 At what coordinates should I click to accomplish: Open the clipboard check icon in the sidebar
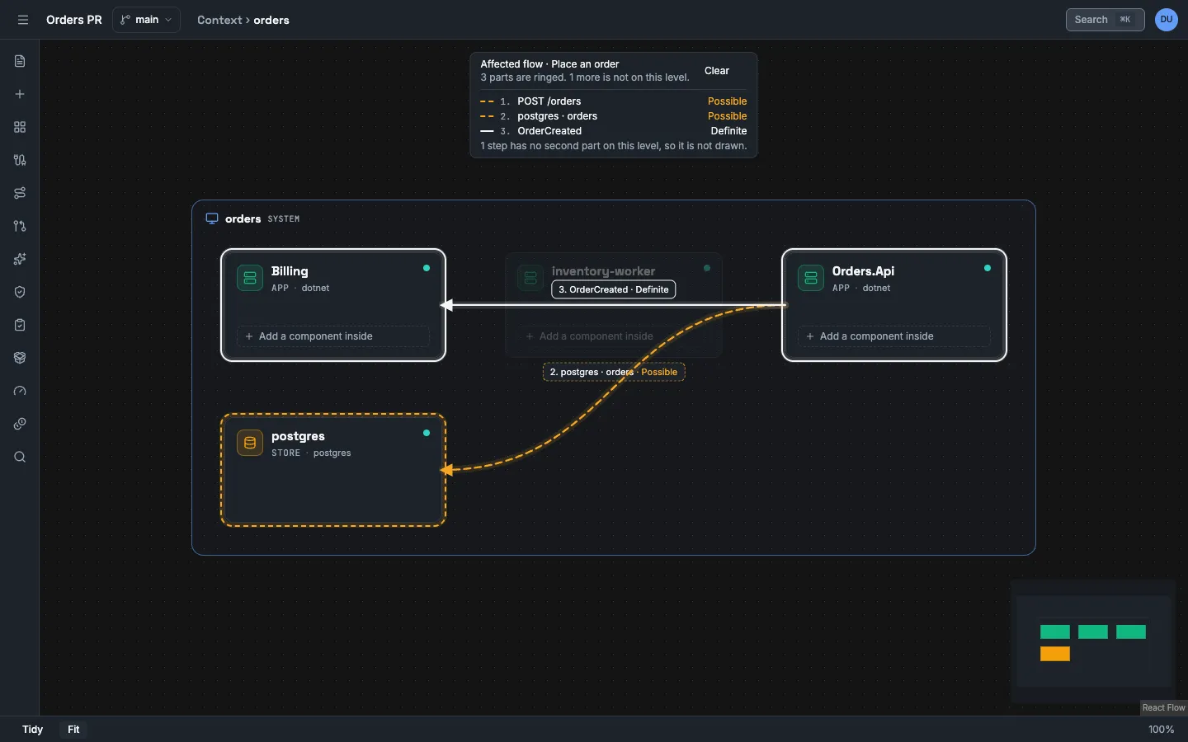point(20,325)
